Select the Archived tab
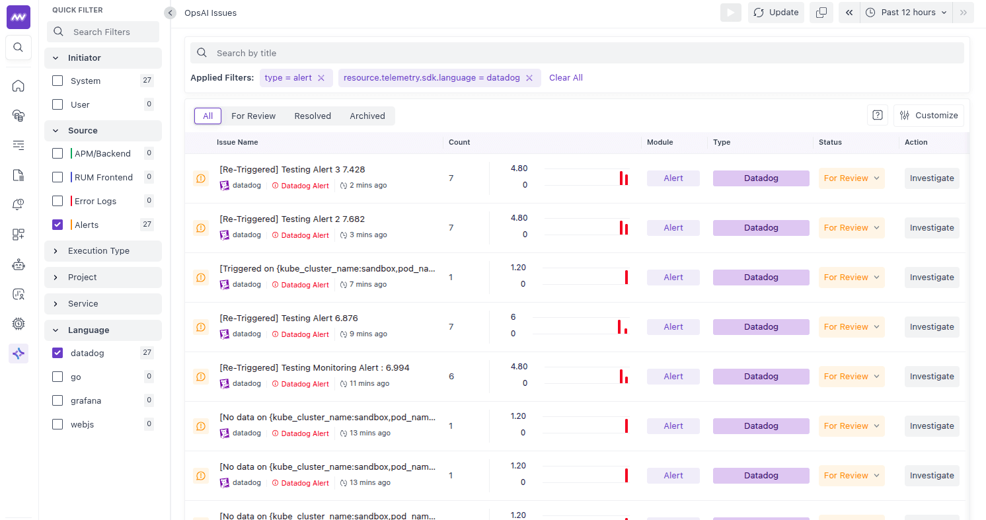Image resolution: width=986 pixels, height=520 pixels. point(367,116)
